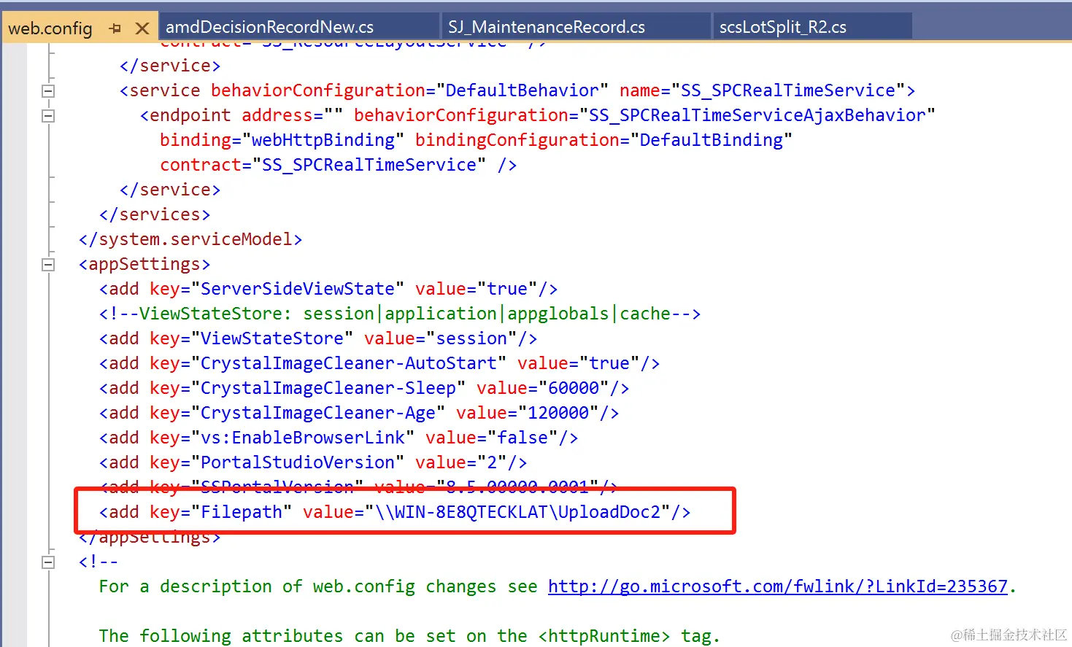Pin the web.config tab
The image size is (1072, 647).
(115, 28)
